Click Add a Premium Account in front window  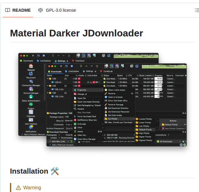click(62, 145)
